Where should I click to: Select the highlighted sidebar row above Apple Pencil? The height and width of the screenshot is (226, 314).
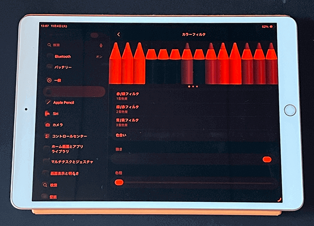click(x=74, y=92)
